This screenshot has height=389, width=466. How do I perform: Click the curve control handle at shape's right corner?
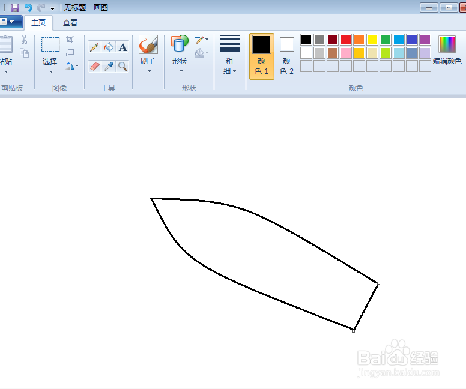click(378, 283)
